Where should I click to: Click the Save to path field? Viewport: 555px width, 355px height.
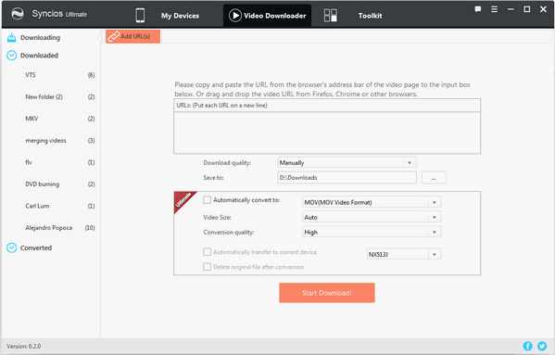click(347, 178)
